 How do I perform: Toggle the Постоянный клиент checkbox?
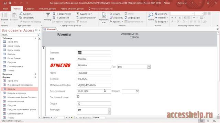point(78,96)
